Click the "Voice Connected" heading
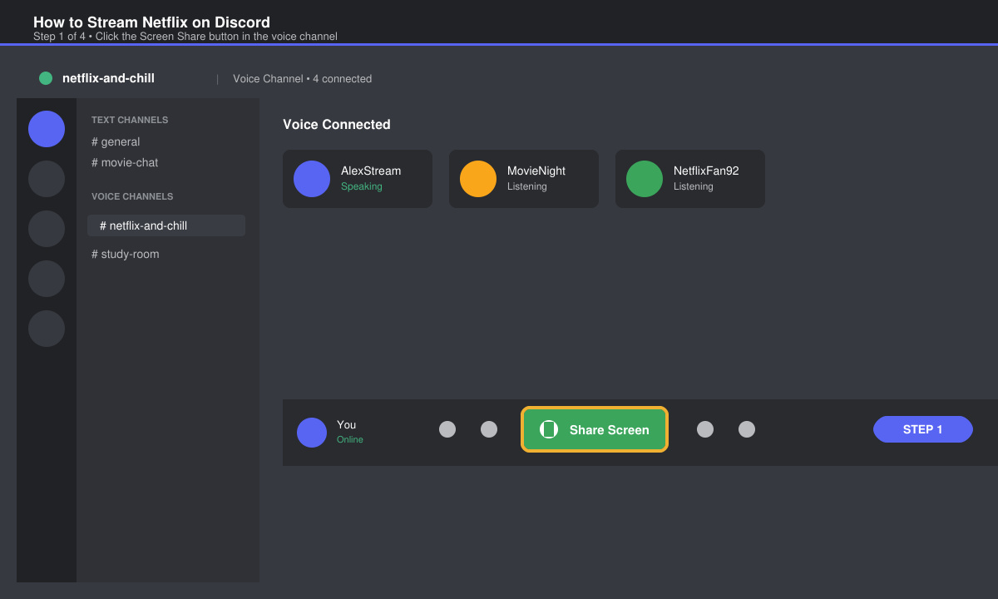This screenshot has height=599, width=998. (337, 124)
